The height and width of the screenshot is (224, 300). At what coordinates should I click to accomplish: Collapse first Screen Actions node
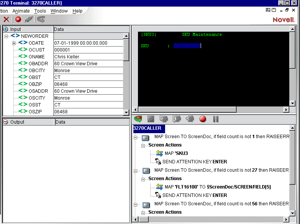click(x=143, y=146)
